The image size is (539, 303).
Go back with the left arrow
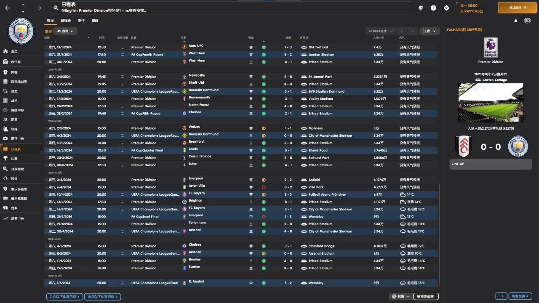click(8, 8)
